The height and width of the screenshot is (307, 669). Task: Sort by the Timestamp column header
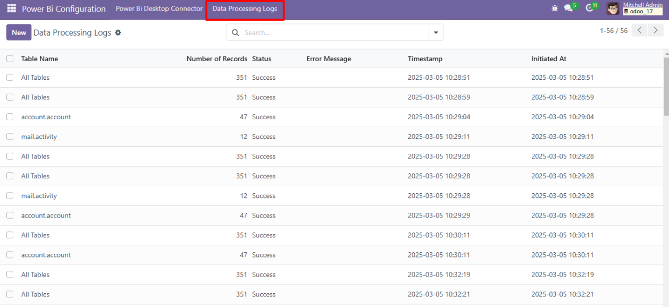(x=425, y=59)
